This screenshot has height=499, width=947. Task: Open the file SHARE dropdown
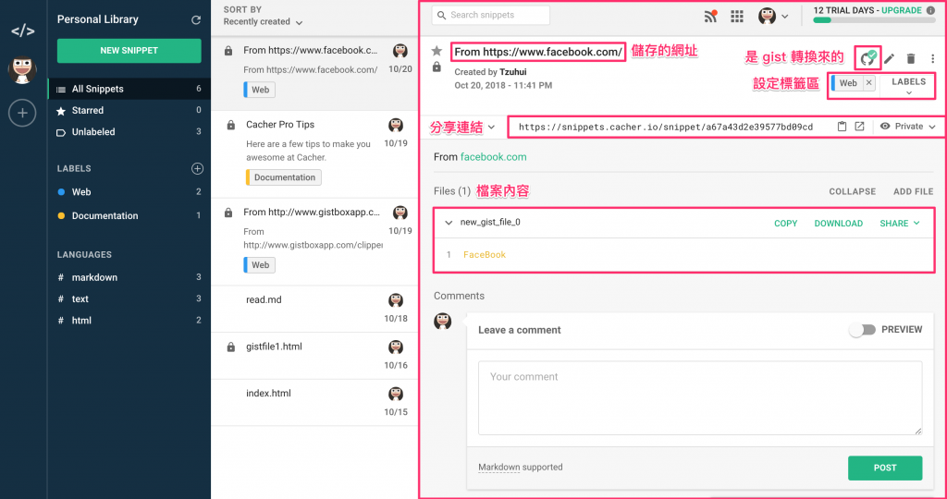click(899, 224)
